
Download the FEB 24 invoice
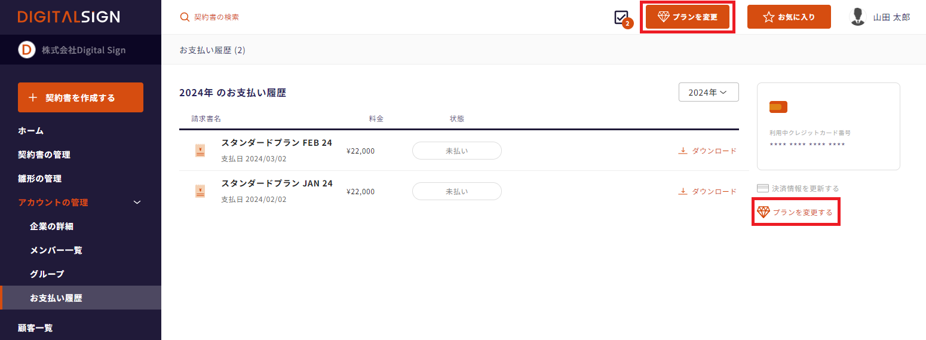[x=707, y=151]
